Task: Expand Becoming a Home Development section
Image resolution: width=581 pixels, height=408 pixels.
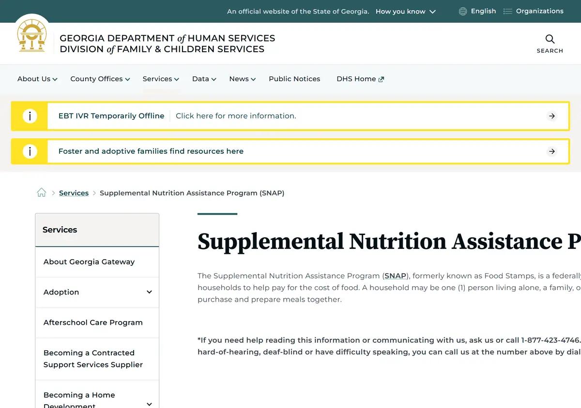Action: pyautogui.click(x=149, y=404)
